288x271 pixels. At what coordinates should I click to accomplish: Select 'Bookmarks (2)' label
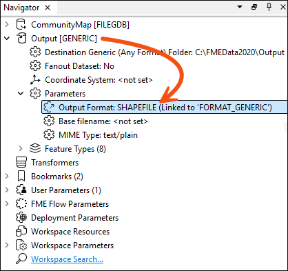tap(57, 177)
